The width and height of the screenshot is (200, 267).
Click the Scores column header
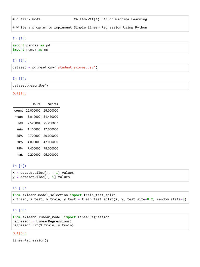[x=53, y=104]
